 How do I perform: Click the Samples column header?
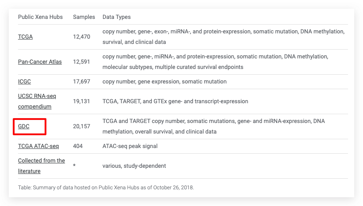[x=84, y=17]
